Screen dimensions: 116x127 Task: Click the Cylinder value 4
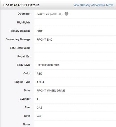tap(38, 99)
